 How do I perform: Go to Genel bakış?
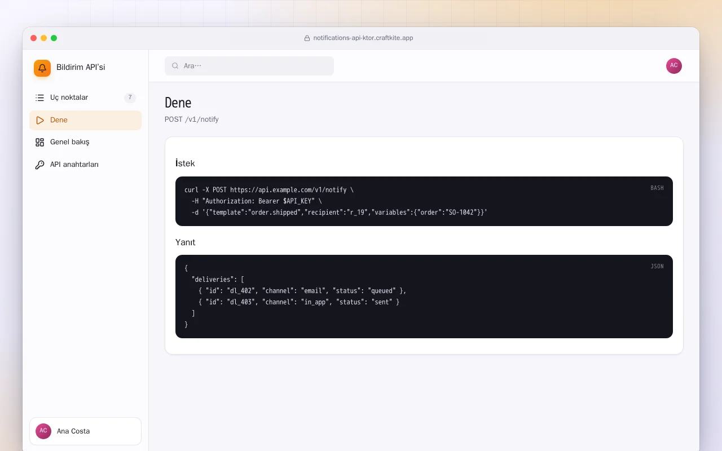[x=85, y=142]
